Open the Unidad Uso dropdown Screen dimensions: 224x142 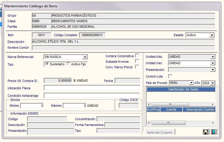click(x=213, y=63)
